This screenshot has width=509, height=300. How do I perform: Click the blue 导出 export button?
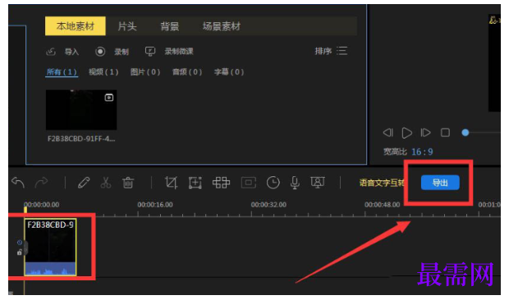pos(440,183)
